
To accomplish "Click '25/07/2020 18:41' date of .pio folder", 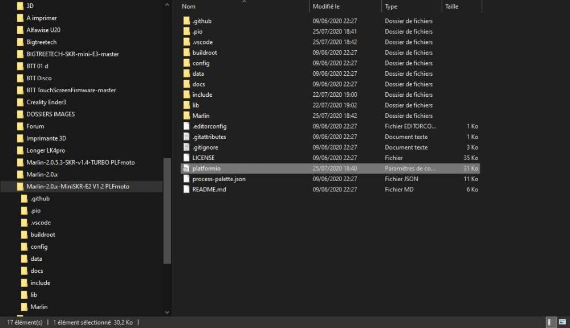I will [335, 31].
